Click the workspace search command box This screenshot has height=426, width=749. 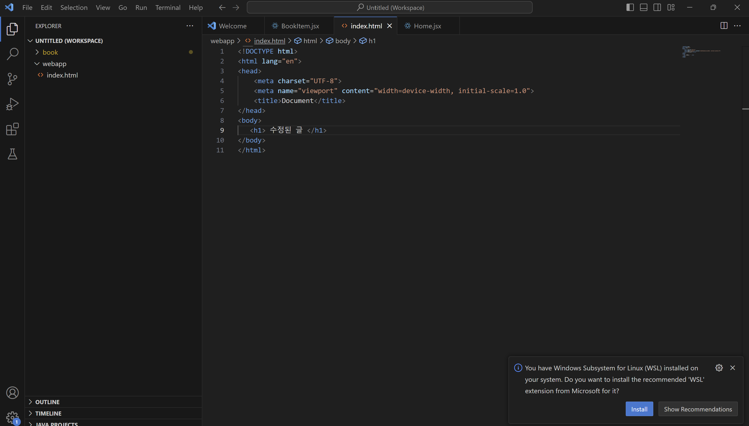point(389,7)
